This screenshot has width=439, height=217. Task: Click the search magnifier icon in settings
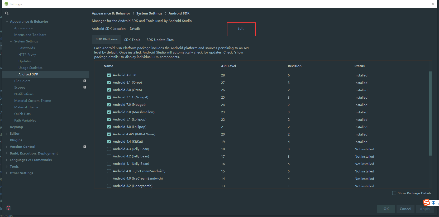pyautogui.click(x=7, y=13)
